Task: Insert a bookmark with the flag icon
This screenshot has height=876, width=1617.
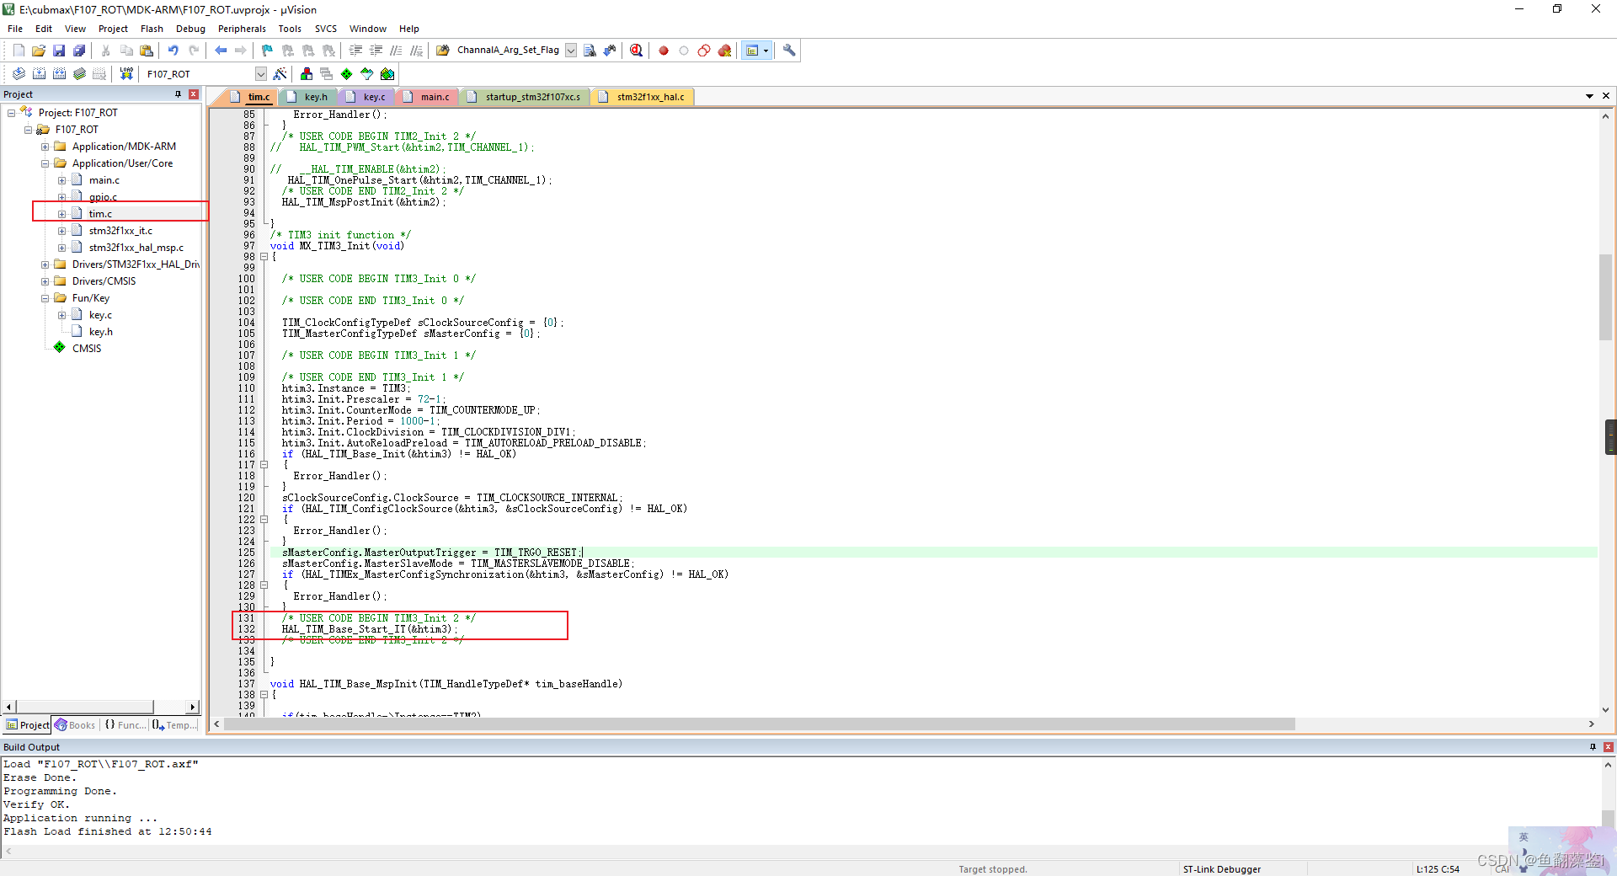Action: pos(268,51)
